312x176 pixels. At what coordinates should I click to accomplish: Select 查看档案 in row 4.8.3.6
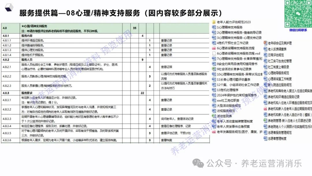167,140
